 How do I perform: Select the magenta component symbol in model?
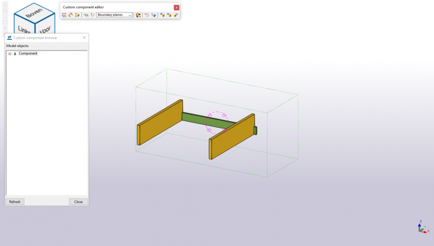tap(217, 121)
